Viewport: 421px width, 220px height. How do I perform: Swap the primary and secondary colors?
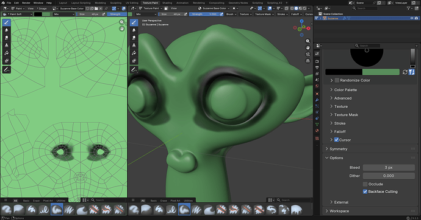[405, 72]
